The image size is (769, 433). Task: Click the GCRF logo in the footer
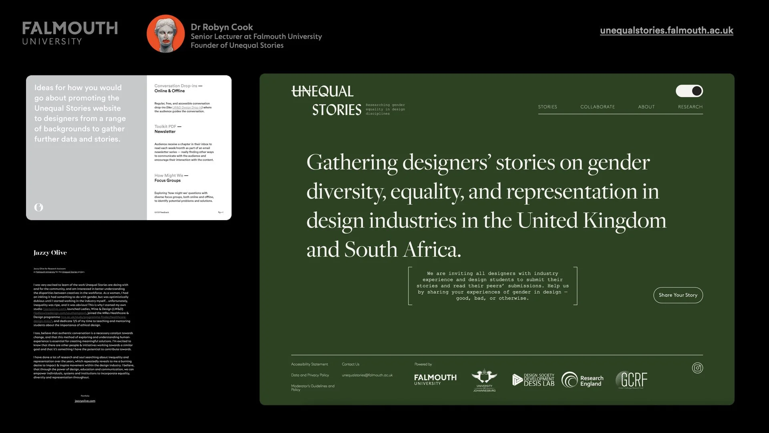click(x=632, y=379)
